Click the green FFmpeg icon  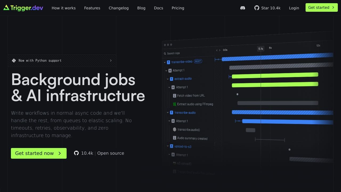[x=174, y=104]
